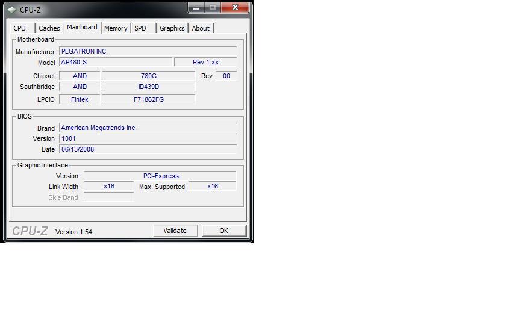
Task: Click the Validate button
Action: click(x=175, y=231)
